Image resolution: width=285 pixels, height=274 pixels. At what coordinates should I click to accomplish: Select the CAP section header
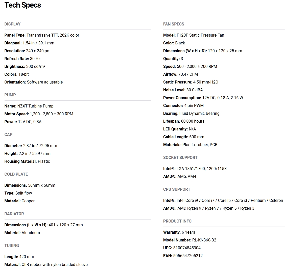click(8, 135)
